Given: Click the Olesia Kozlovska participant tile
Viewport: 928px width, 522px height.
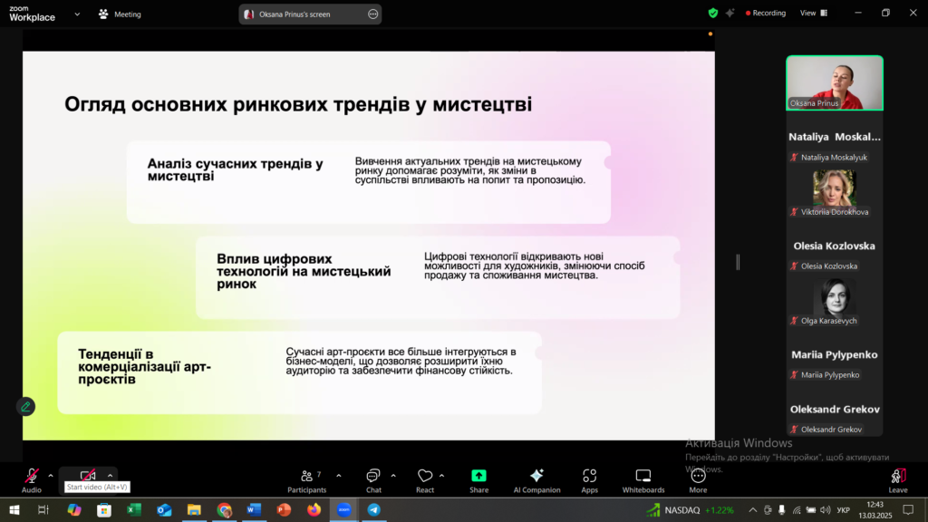Looking at the screenshot, I should click(835, 246).
